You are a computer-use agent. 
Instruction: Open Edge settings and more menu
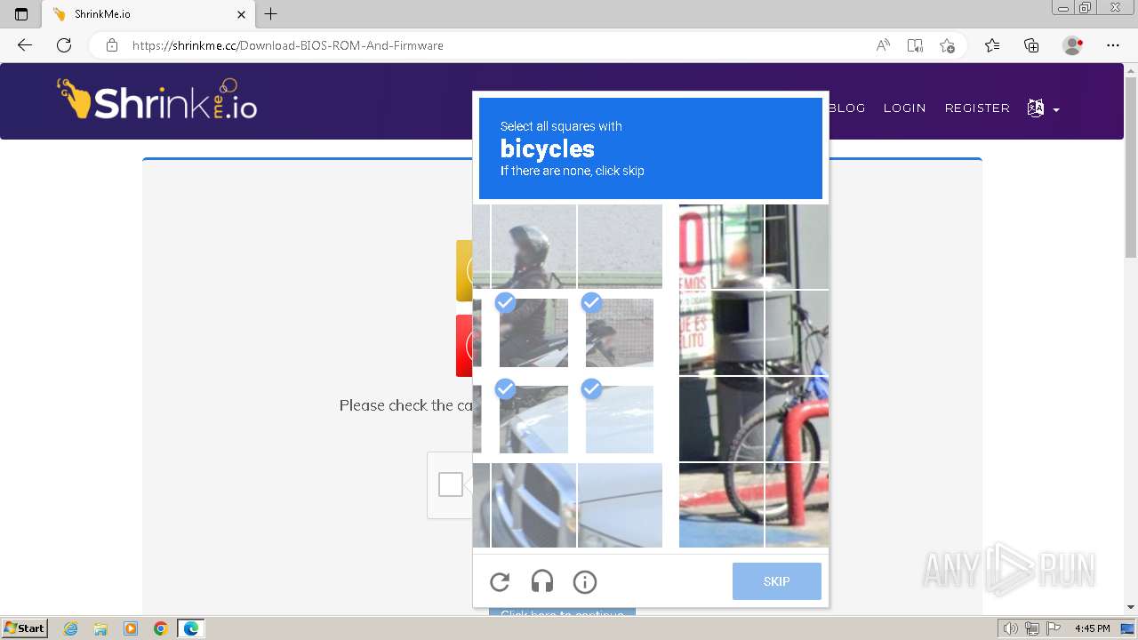1113,45
